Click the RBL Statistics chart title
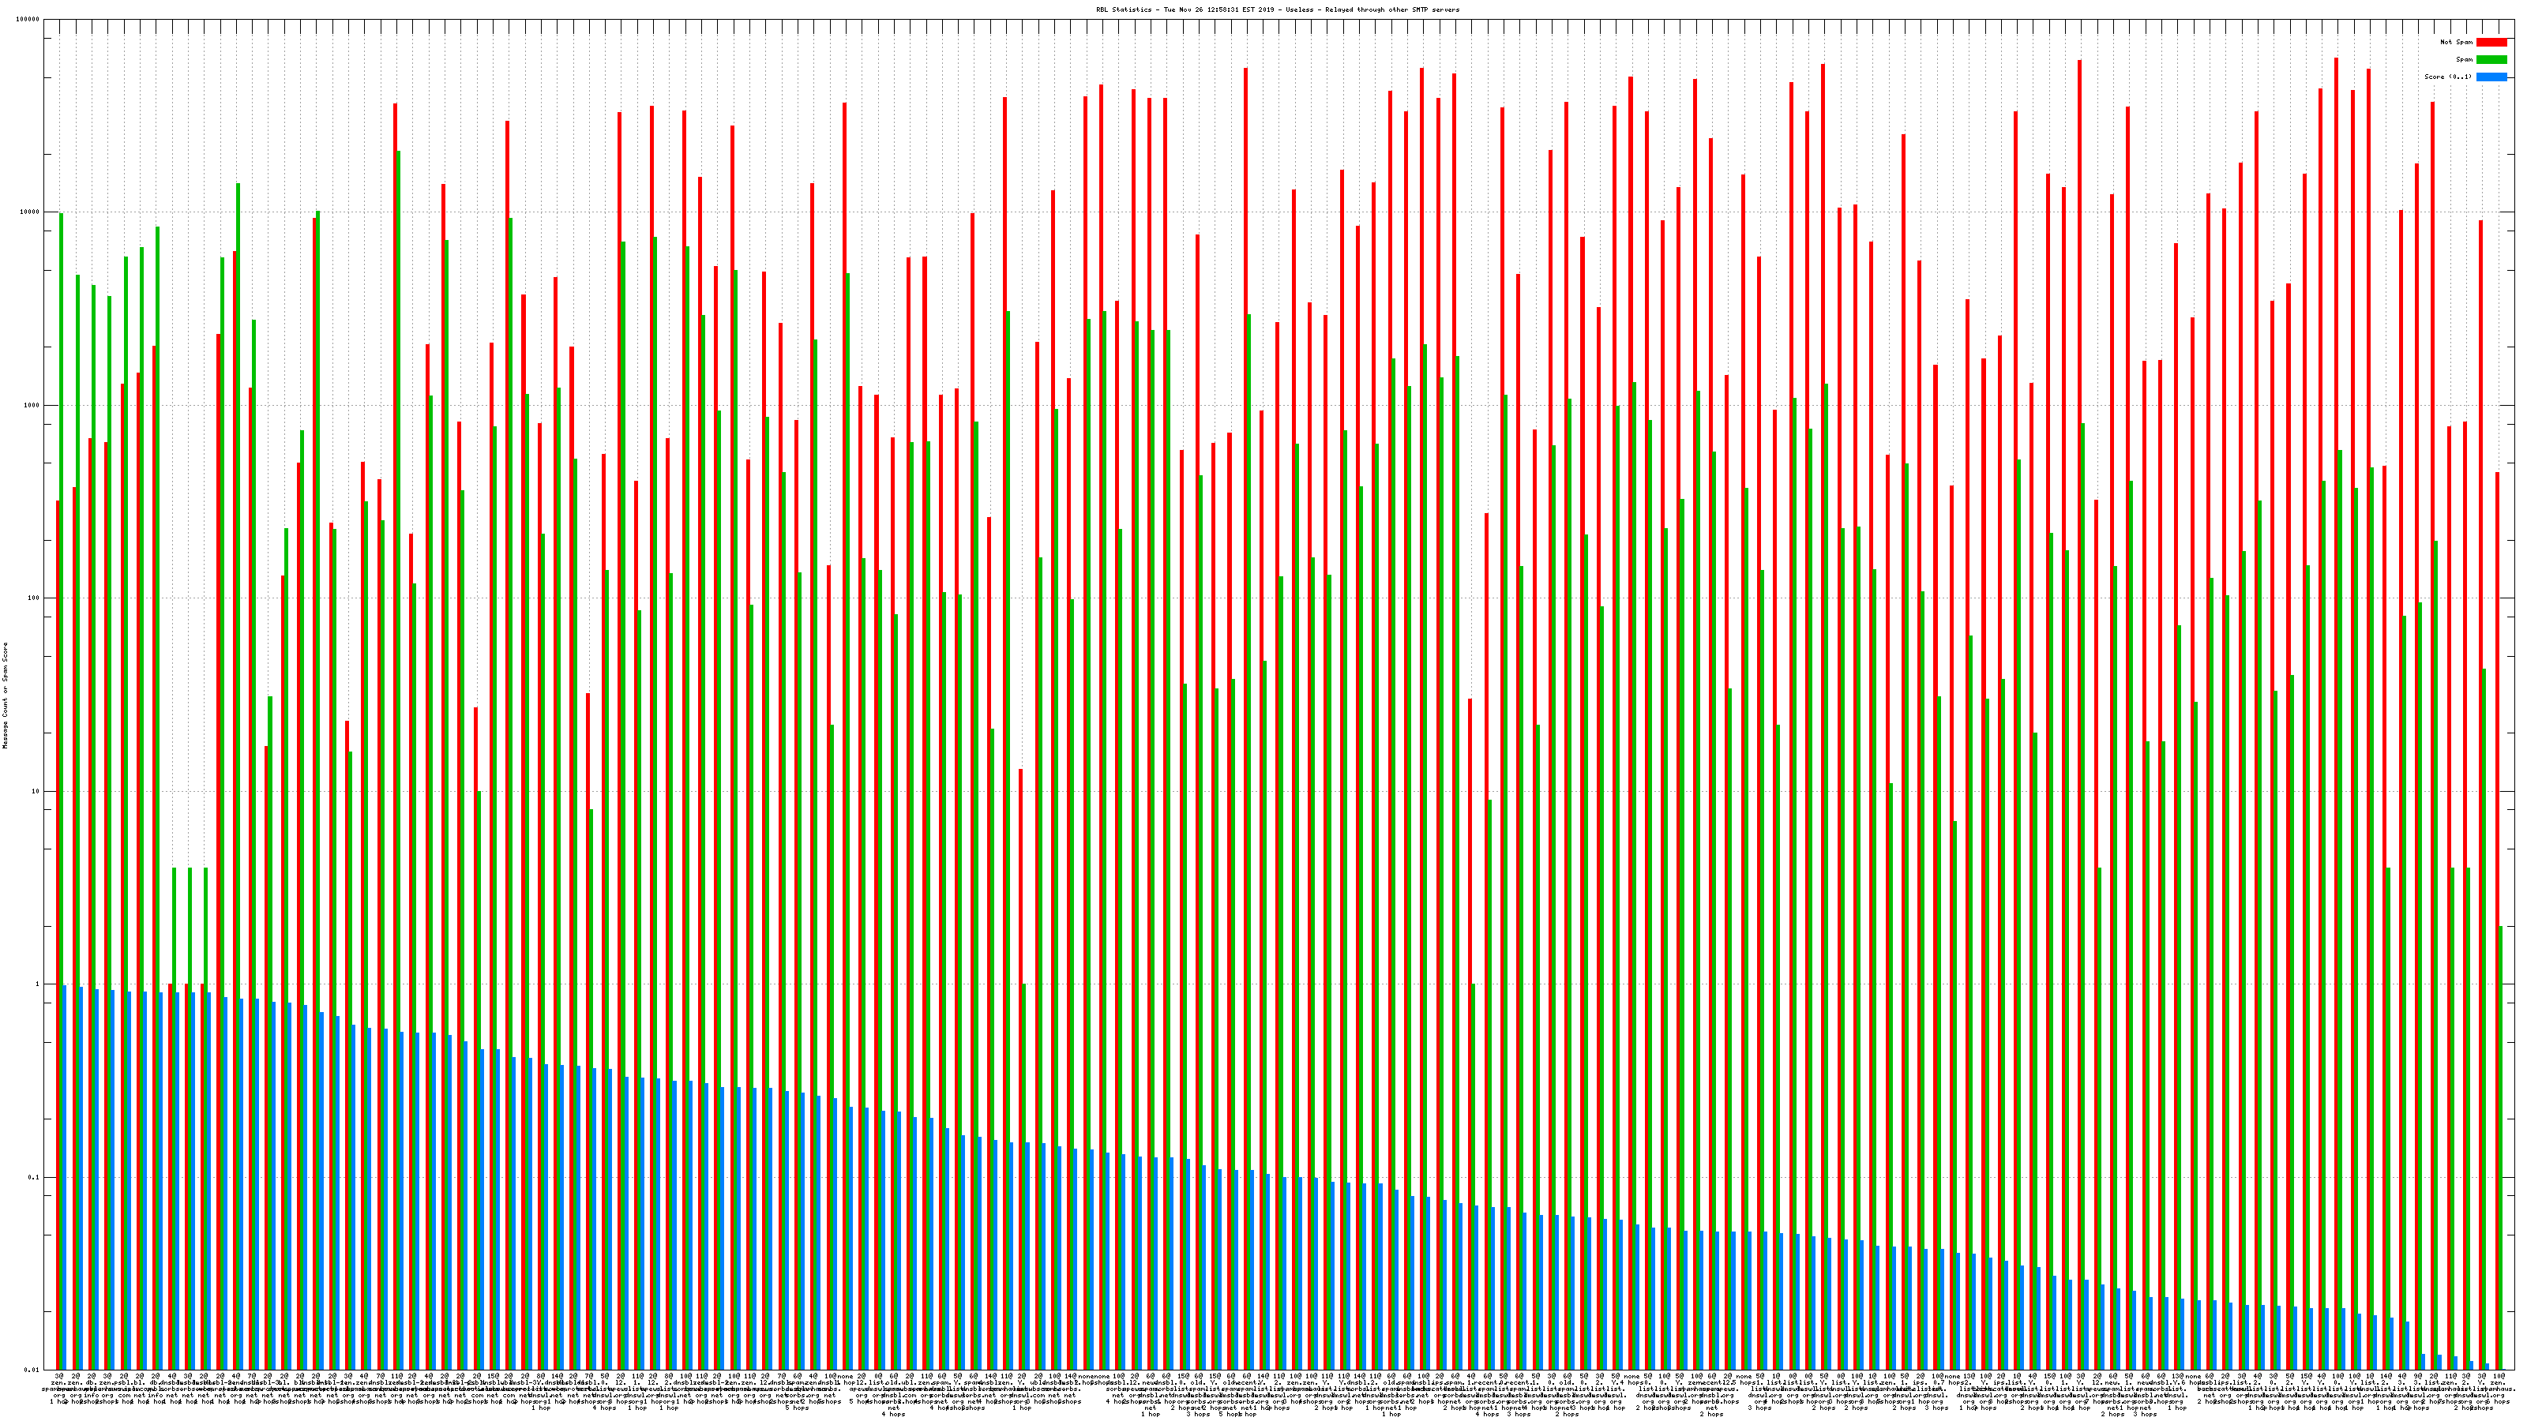2527x1421 pixels. 1277,9
